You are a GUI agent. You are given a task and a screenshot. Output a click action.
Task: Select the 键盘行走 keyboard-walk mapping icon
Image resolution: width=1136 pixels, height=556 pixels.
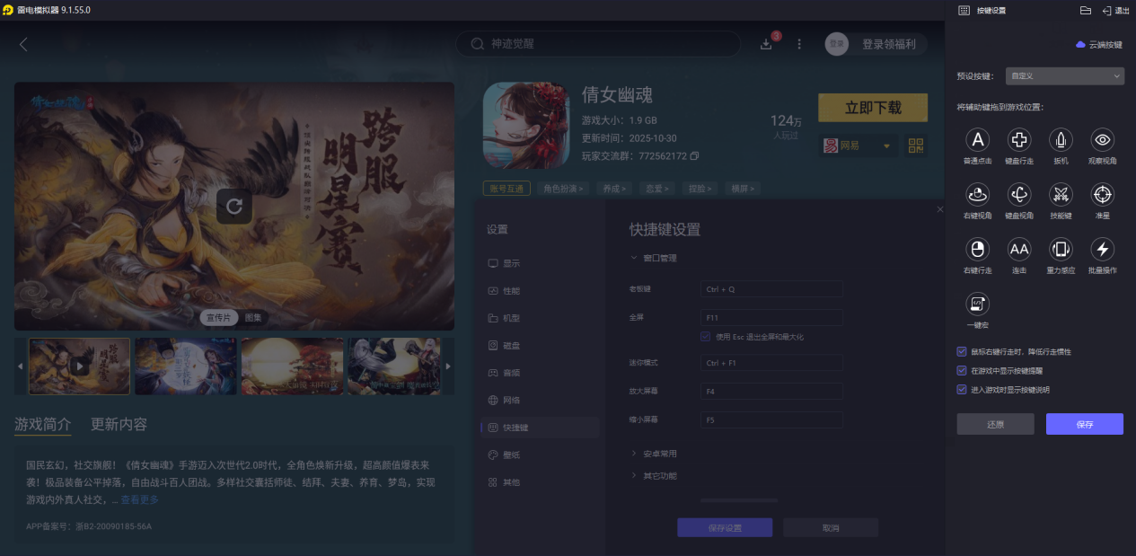click(x=1018, y=140)
